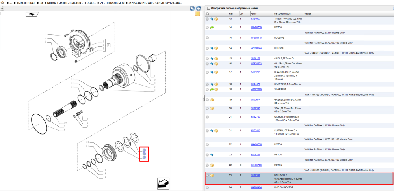Click package box icon for OIL SEAL 87528273
This screenshot has height=191, width=394.
216,64
